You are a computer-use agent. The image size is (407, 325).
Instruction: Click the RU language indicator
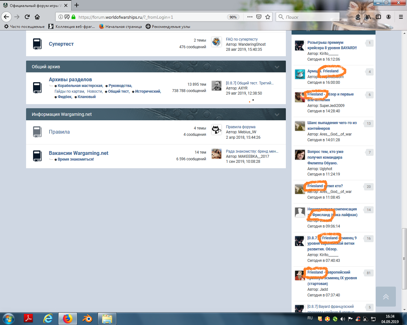310,318
